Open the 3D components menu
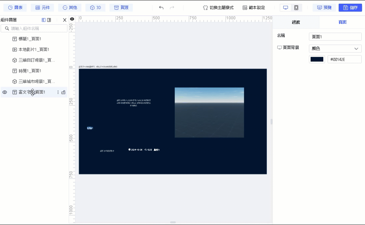The height and width of the screenshot is (225, 365). (x=95, y=8)
